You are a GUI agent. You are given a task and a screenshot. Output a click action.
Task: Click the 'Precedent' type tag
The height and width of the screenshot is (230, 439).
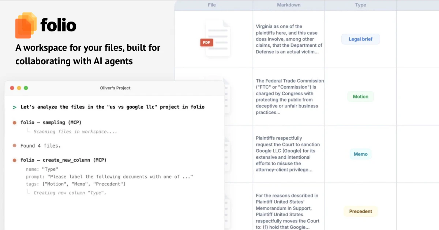[360, 211]
